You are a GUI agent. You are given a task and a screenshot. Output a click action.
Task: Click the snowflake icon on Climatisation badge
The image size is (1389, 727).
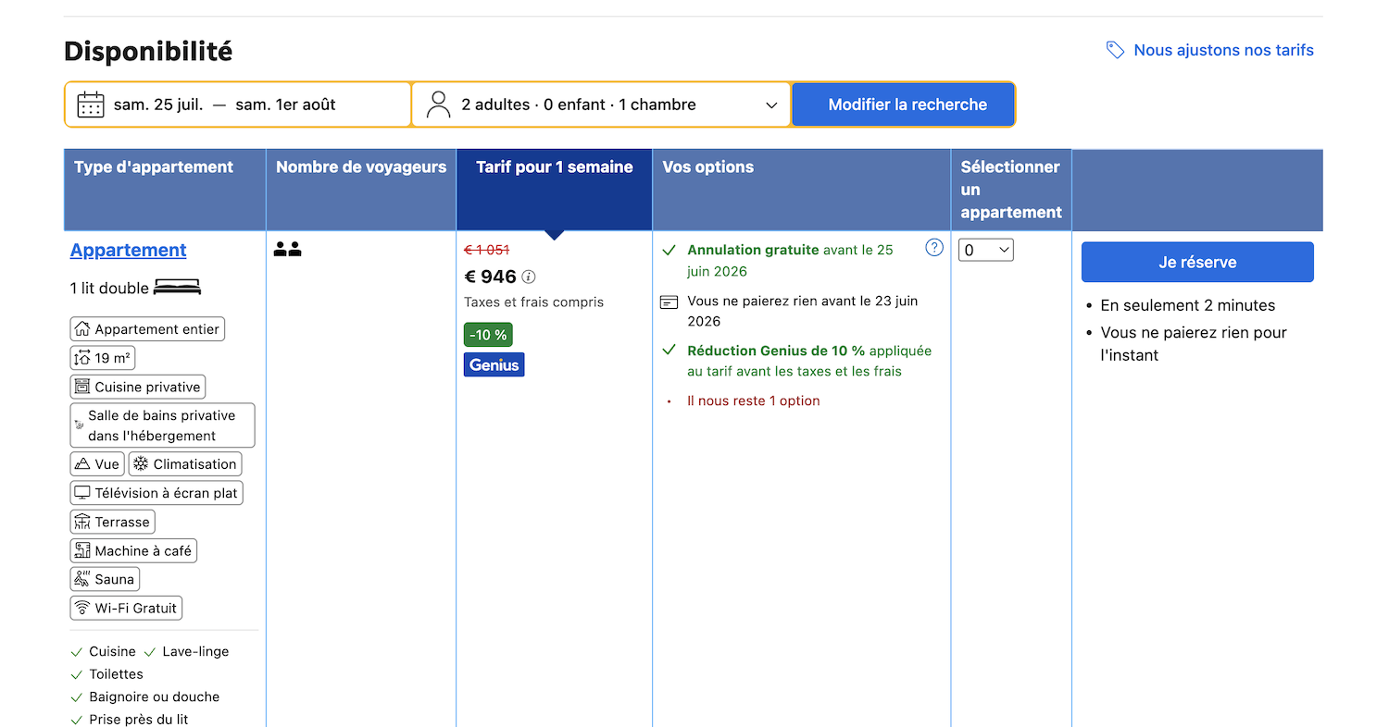coord(142,463)
